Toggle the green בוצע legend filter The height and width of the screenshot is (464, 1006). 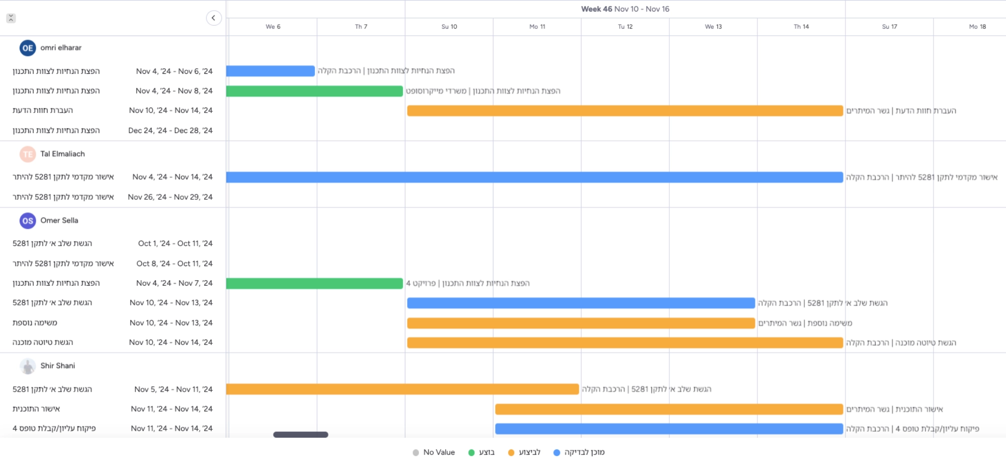click(x=481, y=452)
